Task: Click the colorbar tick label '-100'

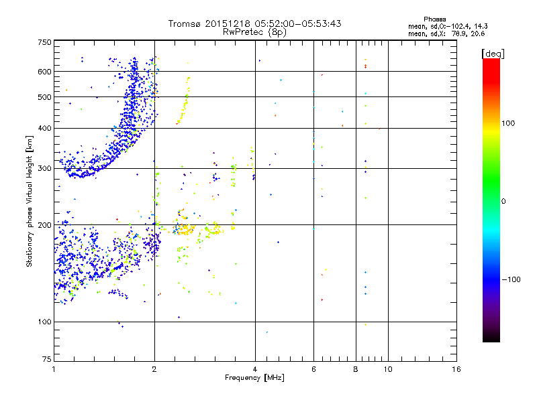Action: 511,279
